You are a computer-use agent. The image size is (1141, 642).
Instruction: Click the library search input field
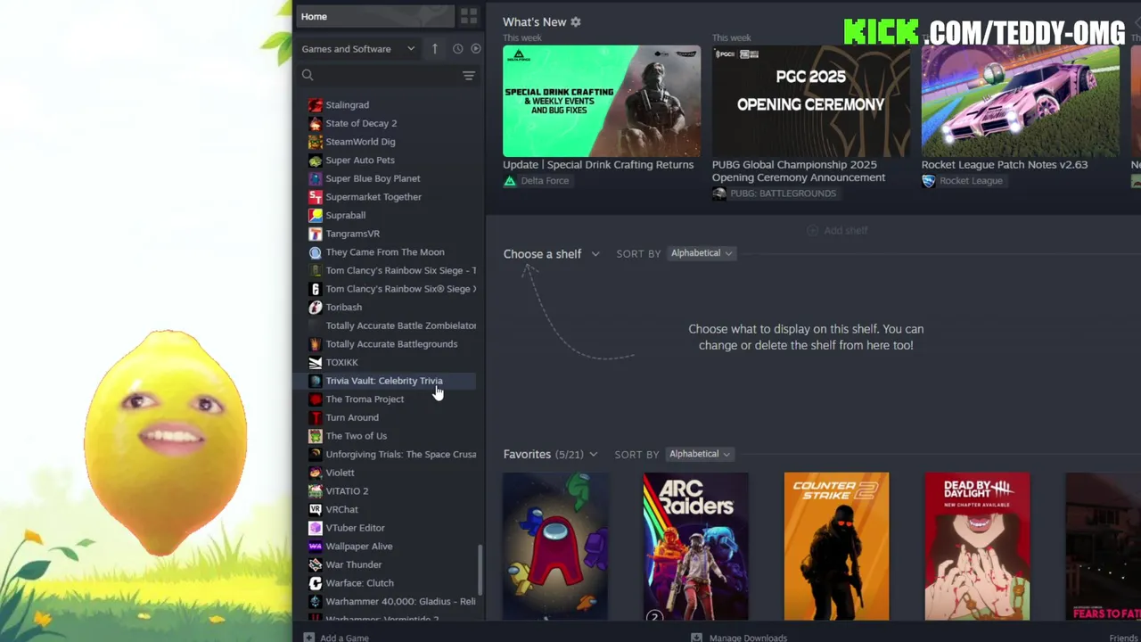point(388,76)
